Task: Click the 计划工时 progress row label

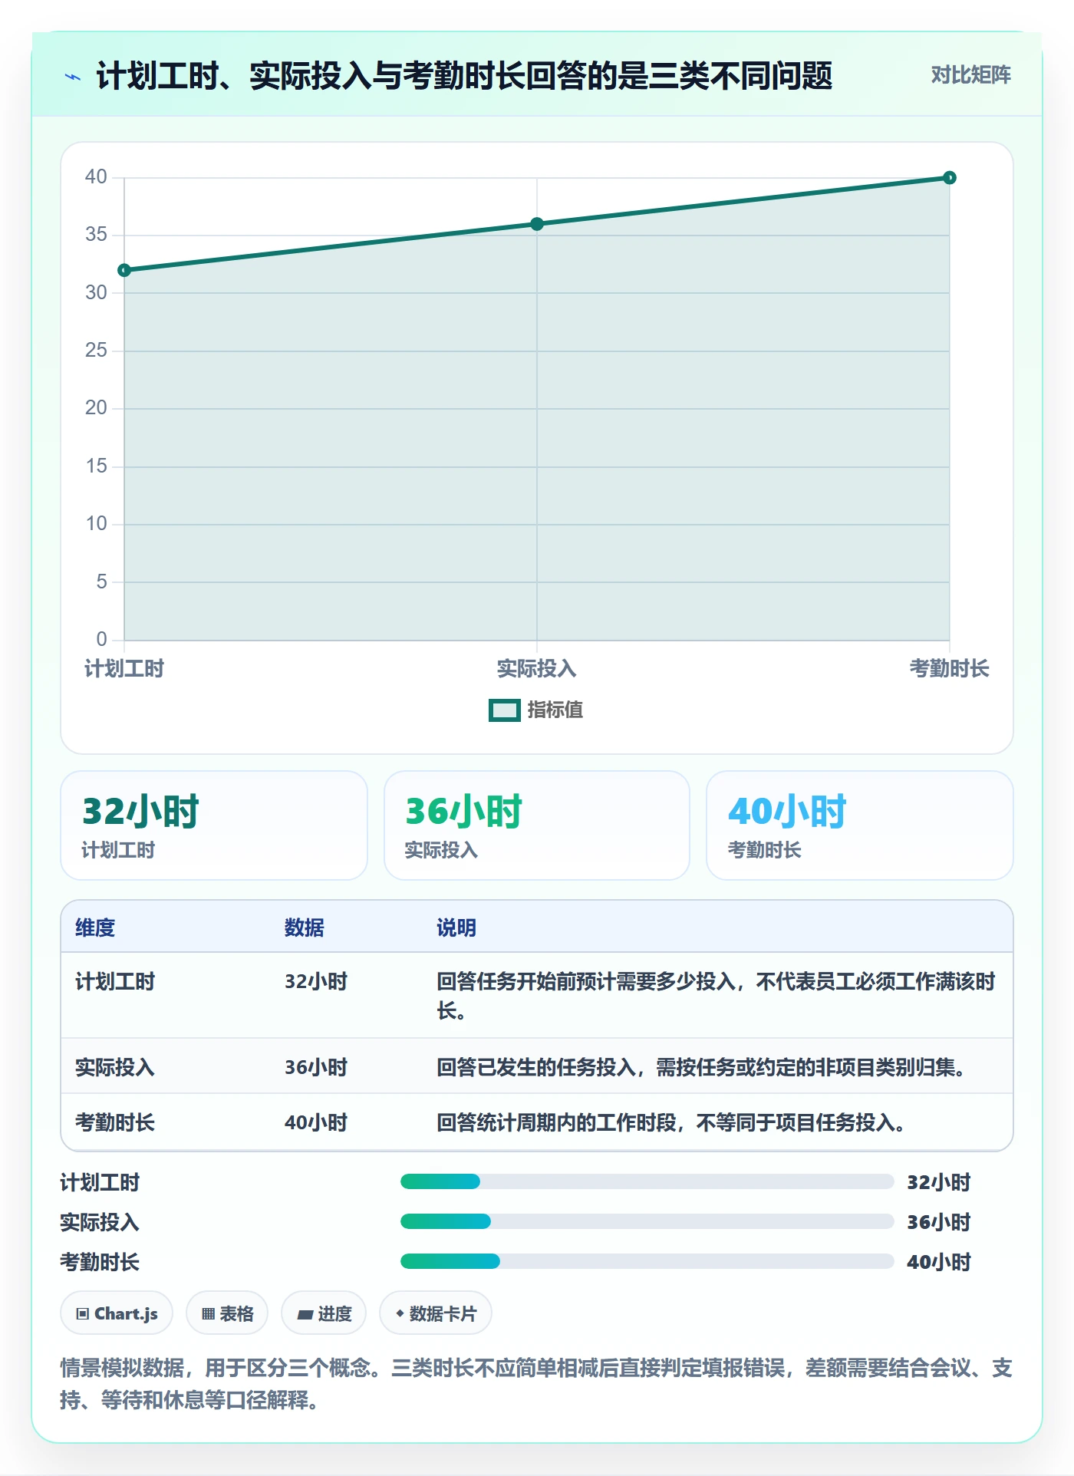Action: [x=100, y=1182]
